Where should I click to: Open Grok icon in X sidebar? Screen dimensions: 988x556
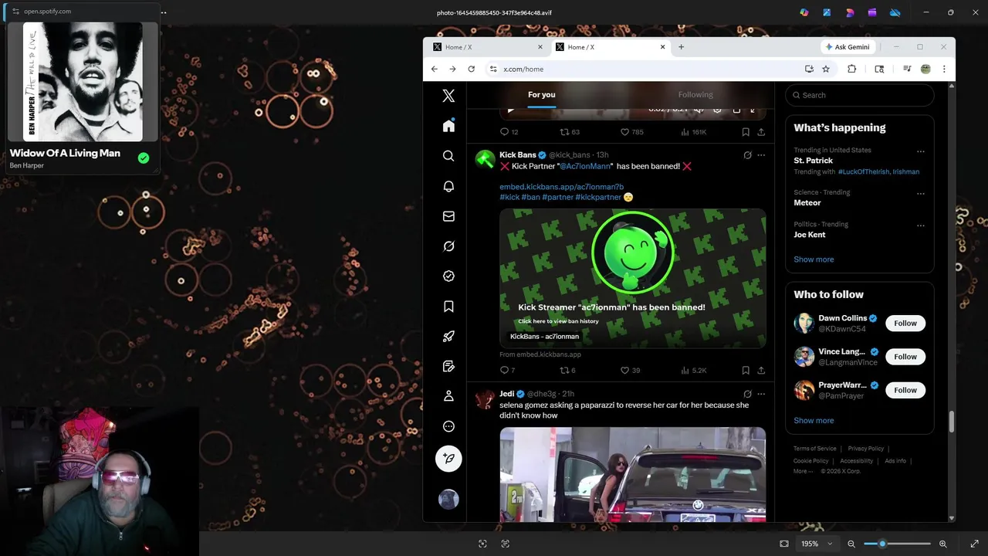pos(448,246)
